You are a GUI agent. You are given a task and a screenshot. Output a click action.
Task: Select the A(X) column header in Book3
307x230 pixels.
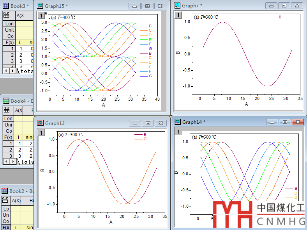pyautogui.click(x=19, y=15)
